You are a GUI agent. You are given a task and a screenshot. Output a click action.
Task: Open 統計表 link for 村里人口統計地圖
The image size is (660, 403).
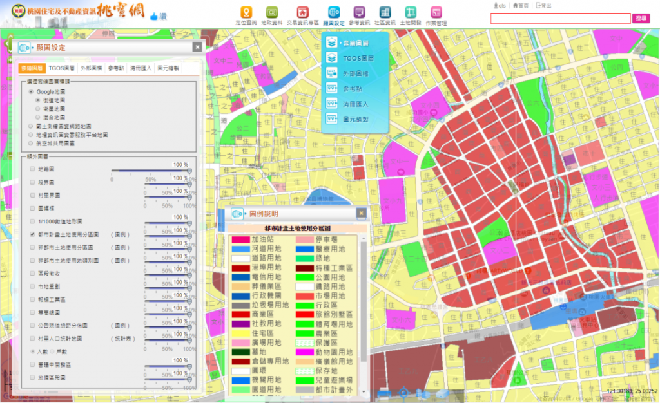pos(123,339)
